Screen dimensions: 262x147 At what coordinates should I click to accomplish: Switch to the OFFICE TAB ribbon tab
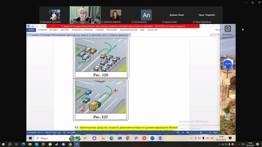pyautogui.click(x=152, y=30)
